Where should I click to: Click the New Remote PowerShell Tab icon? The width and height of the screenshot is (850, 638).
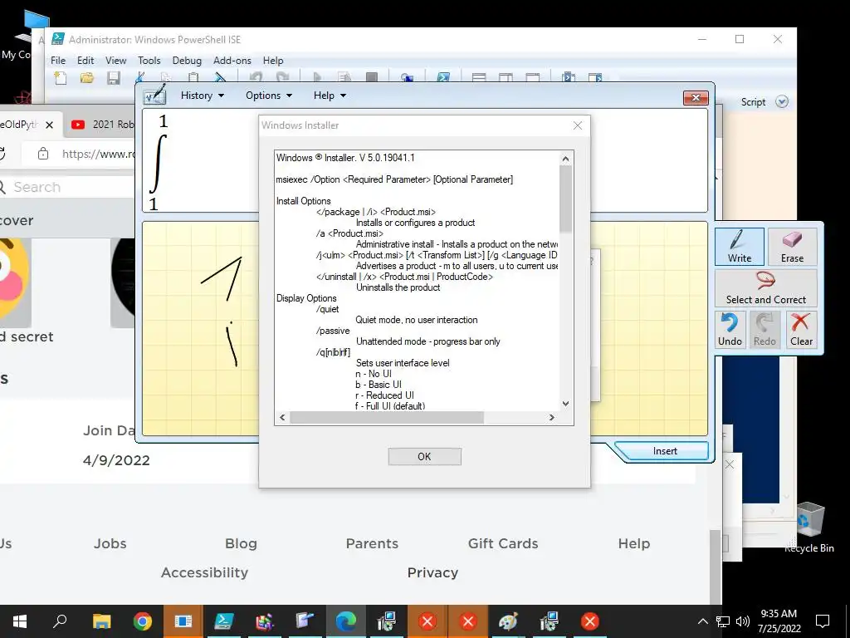(x=407, y=77)
